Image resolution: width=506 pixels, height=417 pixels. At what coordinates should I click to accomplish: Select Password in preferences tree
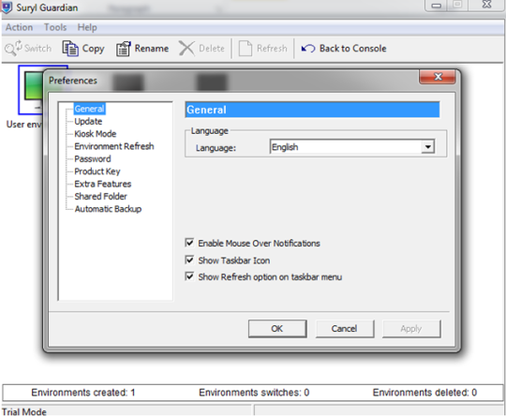point(93,158)
